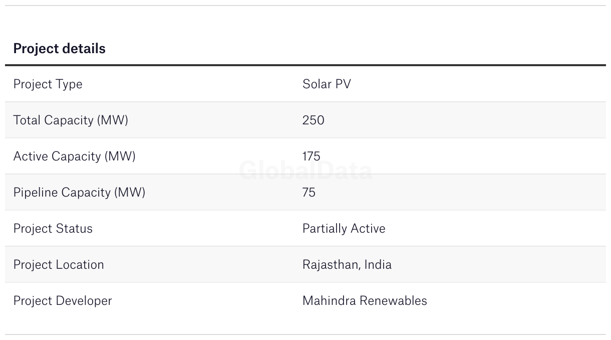
Task: Select the Project Developer label
Action: click(x=63, y=301)
